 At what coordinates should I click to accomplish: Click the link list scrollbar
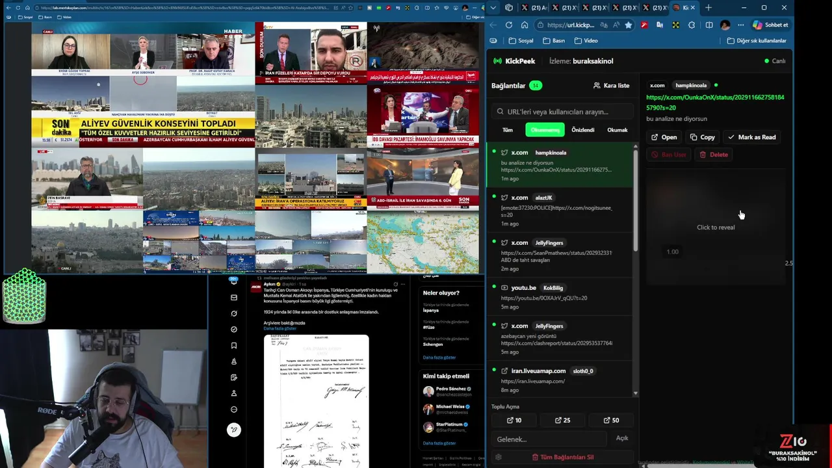coord(635,200)
